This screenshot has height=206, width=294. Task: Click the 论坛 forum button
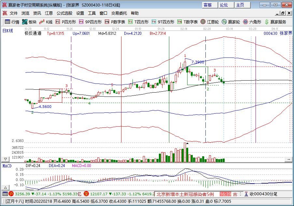click(x=226, y=5)
